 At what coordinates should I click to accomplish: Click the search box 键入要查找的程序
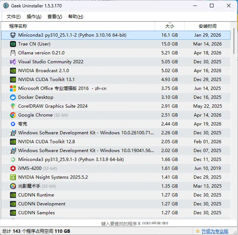click(119, 224)
